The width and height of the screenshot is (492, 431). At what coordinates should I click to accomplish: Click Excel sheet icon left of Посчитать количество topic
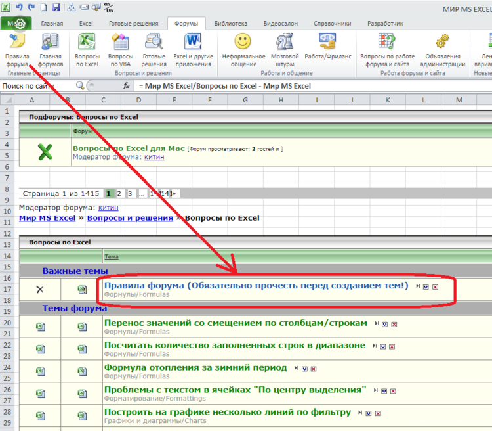(x=82, y=349)
